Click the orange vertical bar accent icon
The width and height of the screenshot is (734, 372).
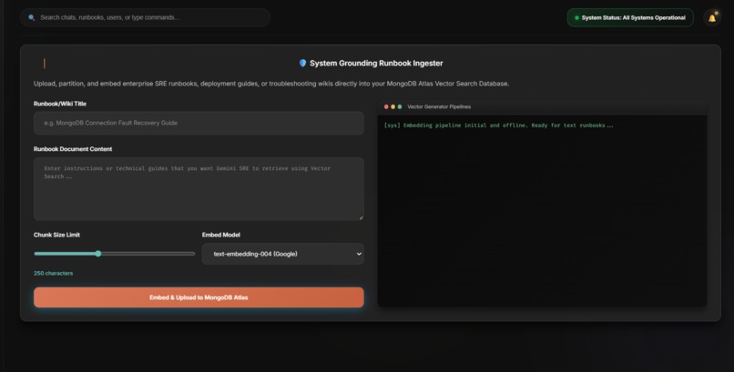(45, 64)
